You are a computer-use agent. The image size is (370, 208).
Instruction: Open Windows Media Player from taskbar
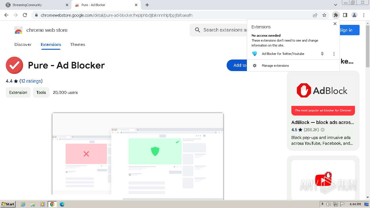coord(42,204)
